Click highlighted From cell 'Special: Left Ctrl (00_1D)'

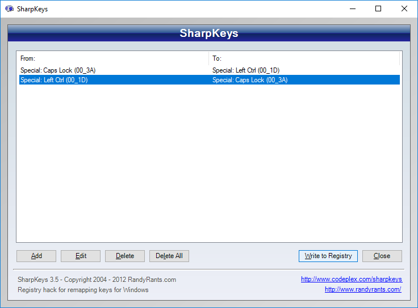coord(54,80)
